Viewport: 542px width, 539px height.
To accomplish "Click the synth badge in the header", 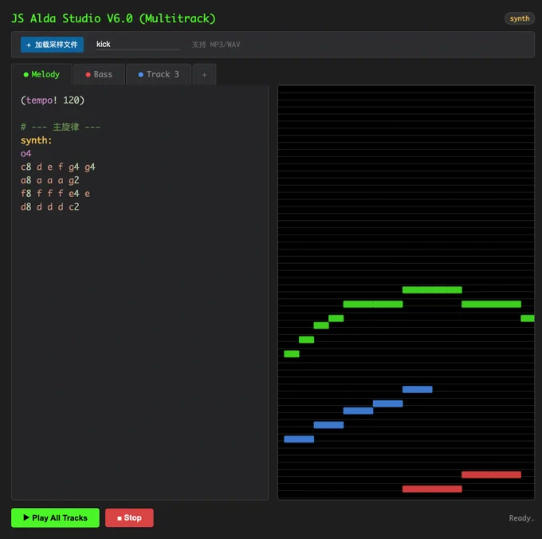I will 519,18.
